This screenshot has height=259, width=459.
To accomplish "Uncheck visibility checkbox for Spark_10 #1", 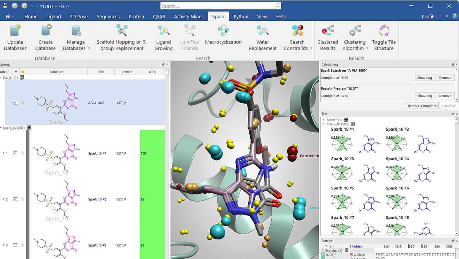I will [x=15, y=153].
